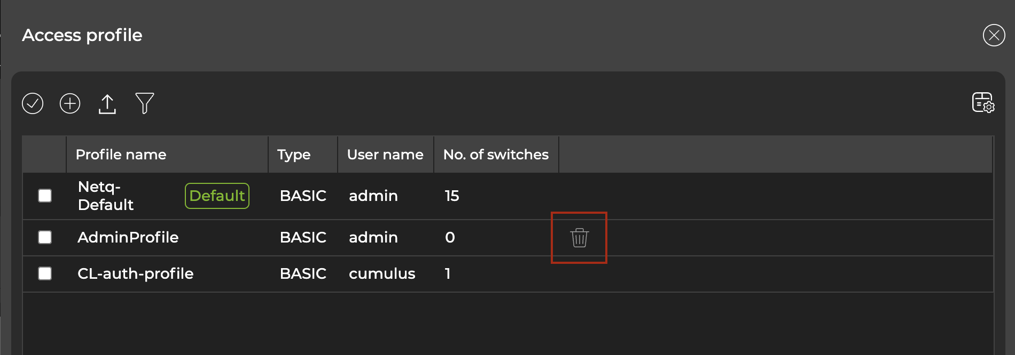Click the Netq-Default profile name
Viewport: 1015px width, 355px height.
(106, 196)
